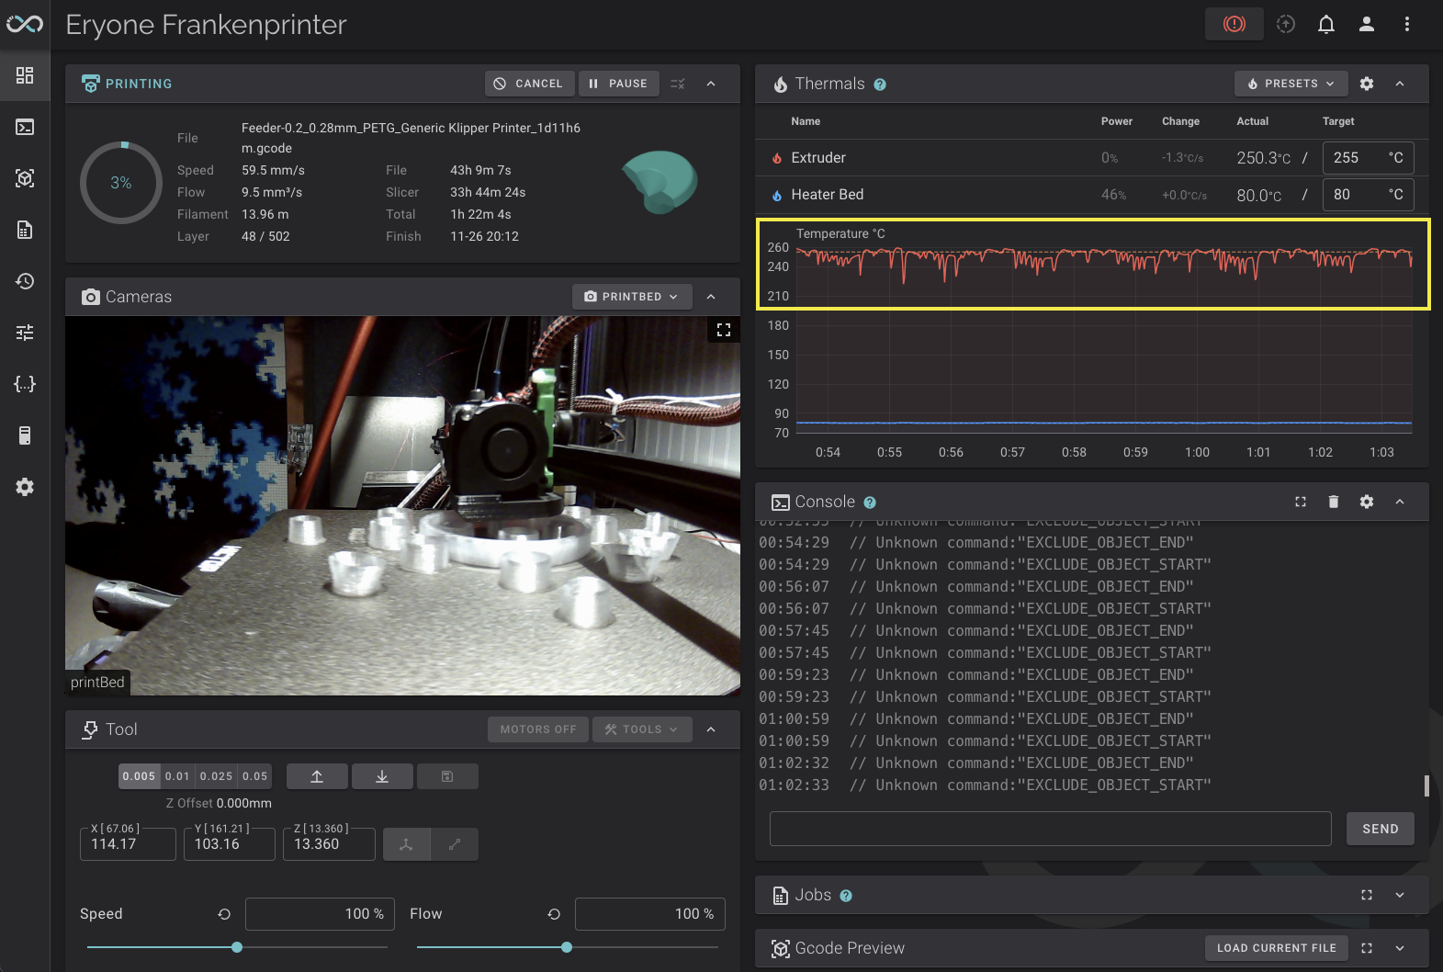Toggle Heater Bed icon
This screenshot has width=1443, height=972.
point(777,195)
